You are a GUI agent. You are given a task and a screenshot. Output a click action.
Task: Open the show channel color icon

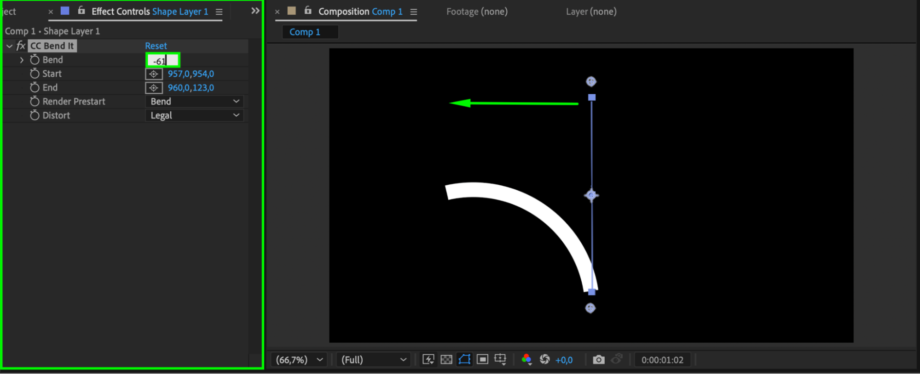pos(527,360)
